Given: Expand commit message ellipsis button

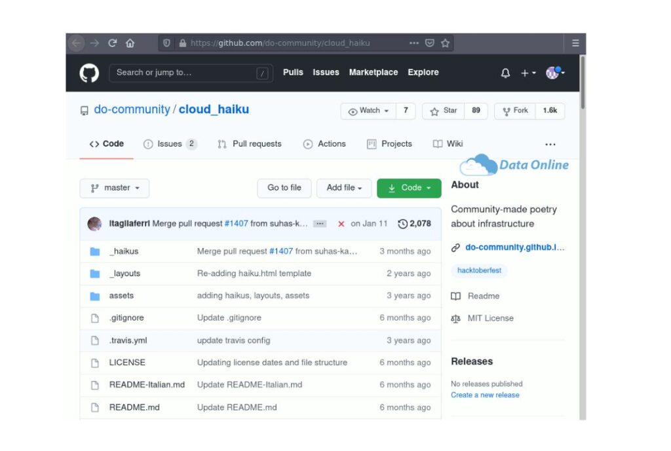Looking at the screenshot, I should click(320, 224).
